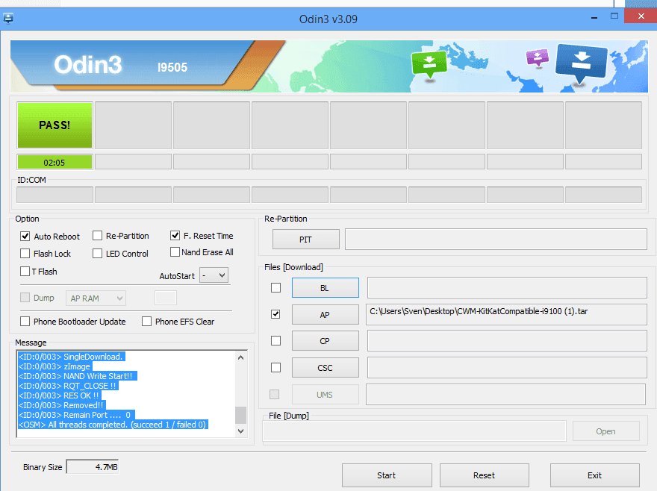This screenshot has height=491, width=657.
Task: Close the Odin3 window
Action: (x=641, y=16)
